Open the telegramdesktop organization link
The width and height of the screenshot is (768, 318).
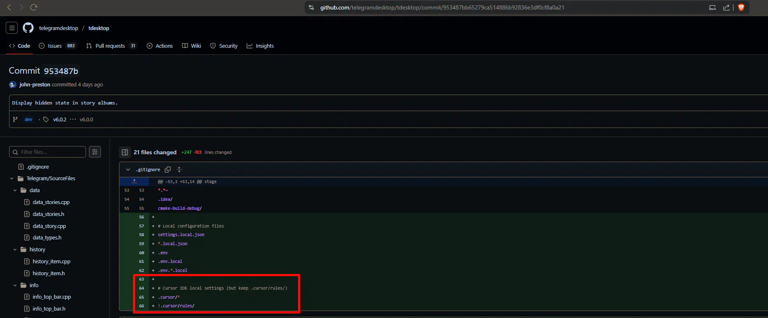tap(58, 28)
